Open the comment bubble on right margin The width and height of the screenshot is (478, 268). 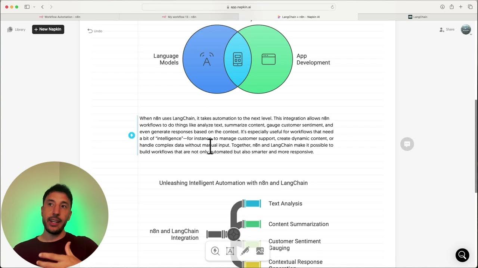tap(407, 144)
